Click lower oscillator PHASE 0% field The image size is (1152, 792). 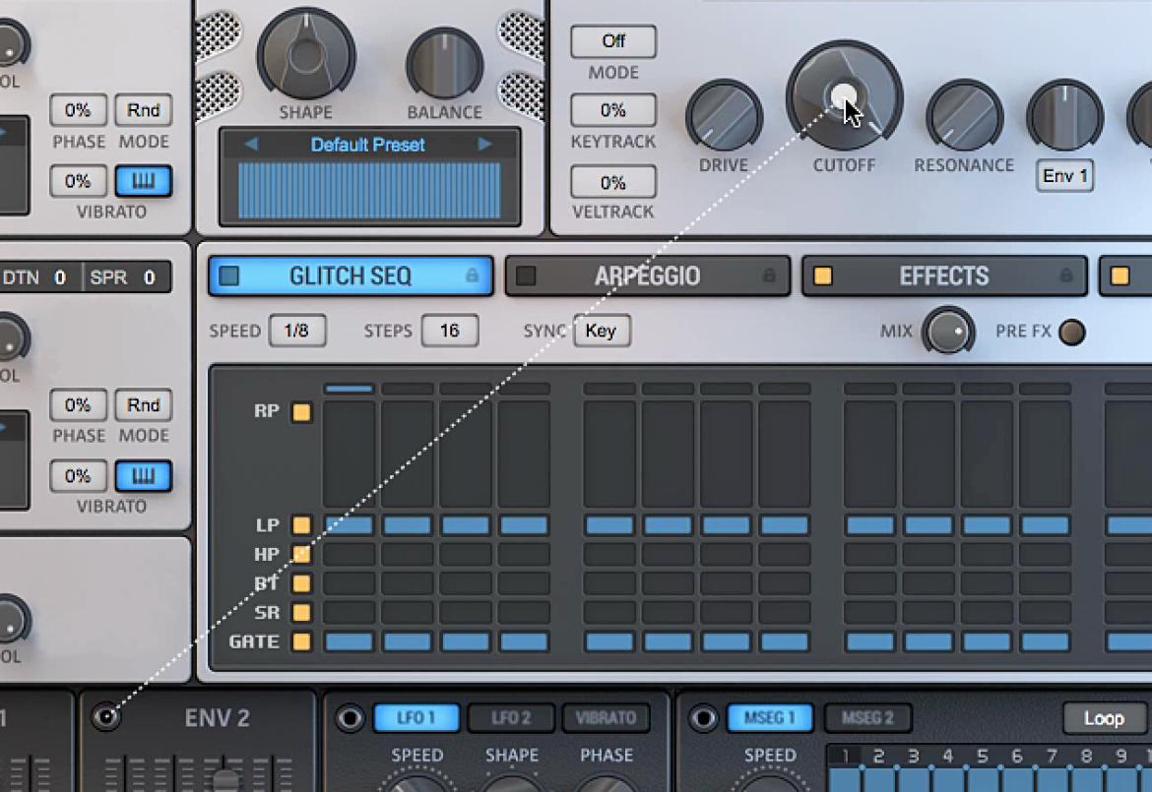pyautogui.click(x=78, y=405)
